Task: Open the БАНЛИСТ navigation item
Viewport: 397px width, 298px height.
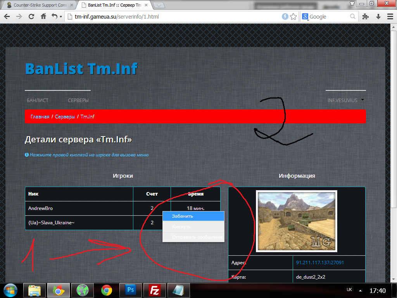Action: click(38, 100)
